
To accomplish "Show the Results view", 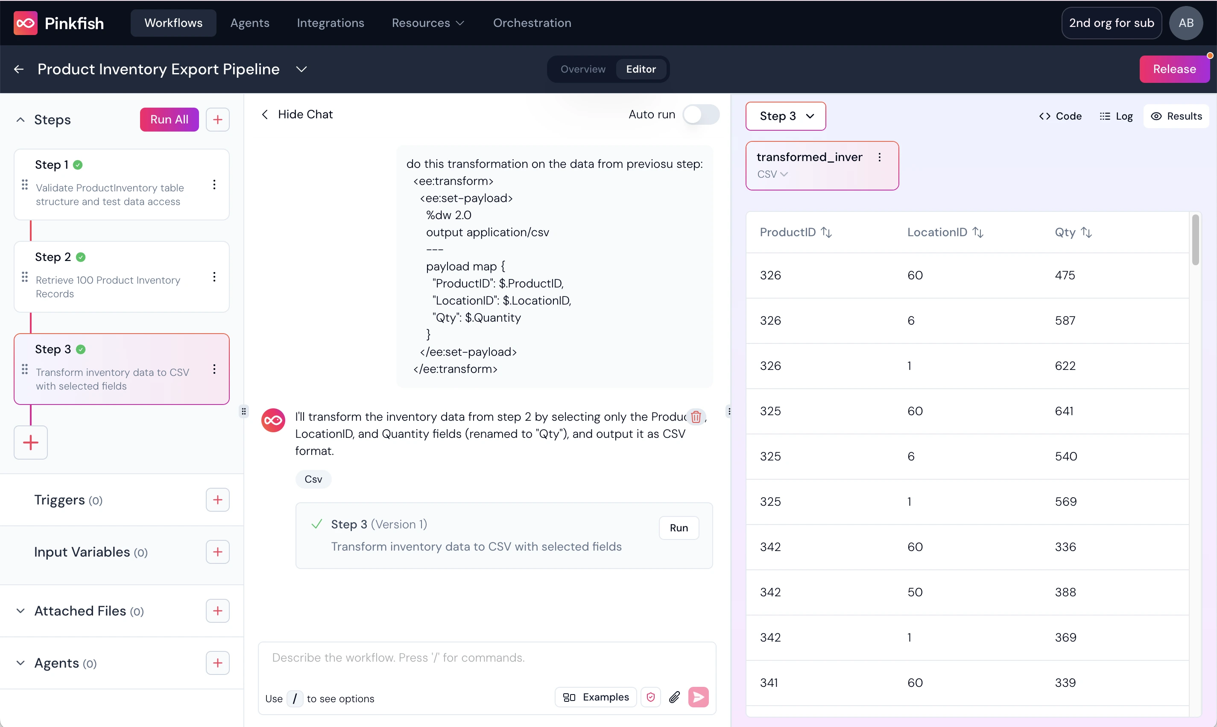I will [x=1176, y=116].
